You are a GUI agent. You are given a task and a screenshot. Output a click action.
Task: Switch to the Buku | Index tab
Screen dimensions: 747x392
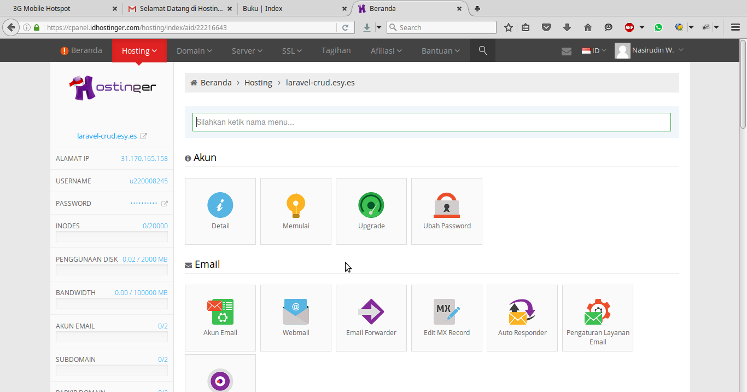pyautogui.click(x=294, y=9)
